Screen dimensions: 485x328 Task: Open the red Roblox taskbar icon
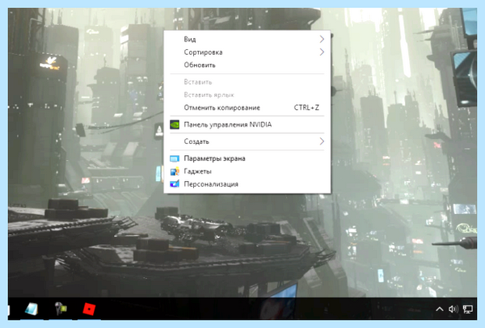click(89, 309)
